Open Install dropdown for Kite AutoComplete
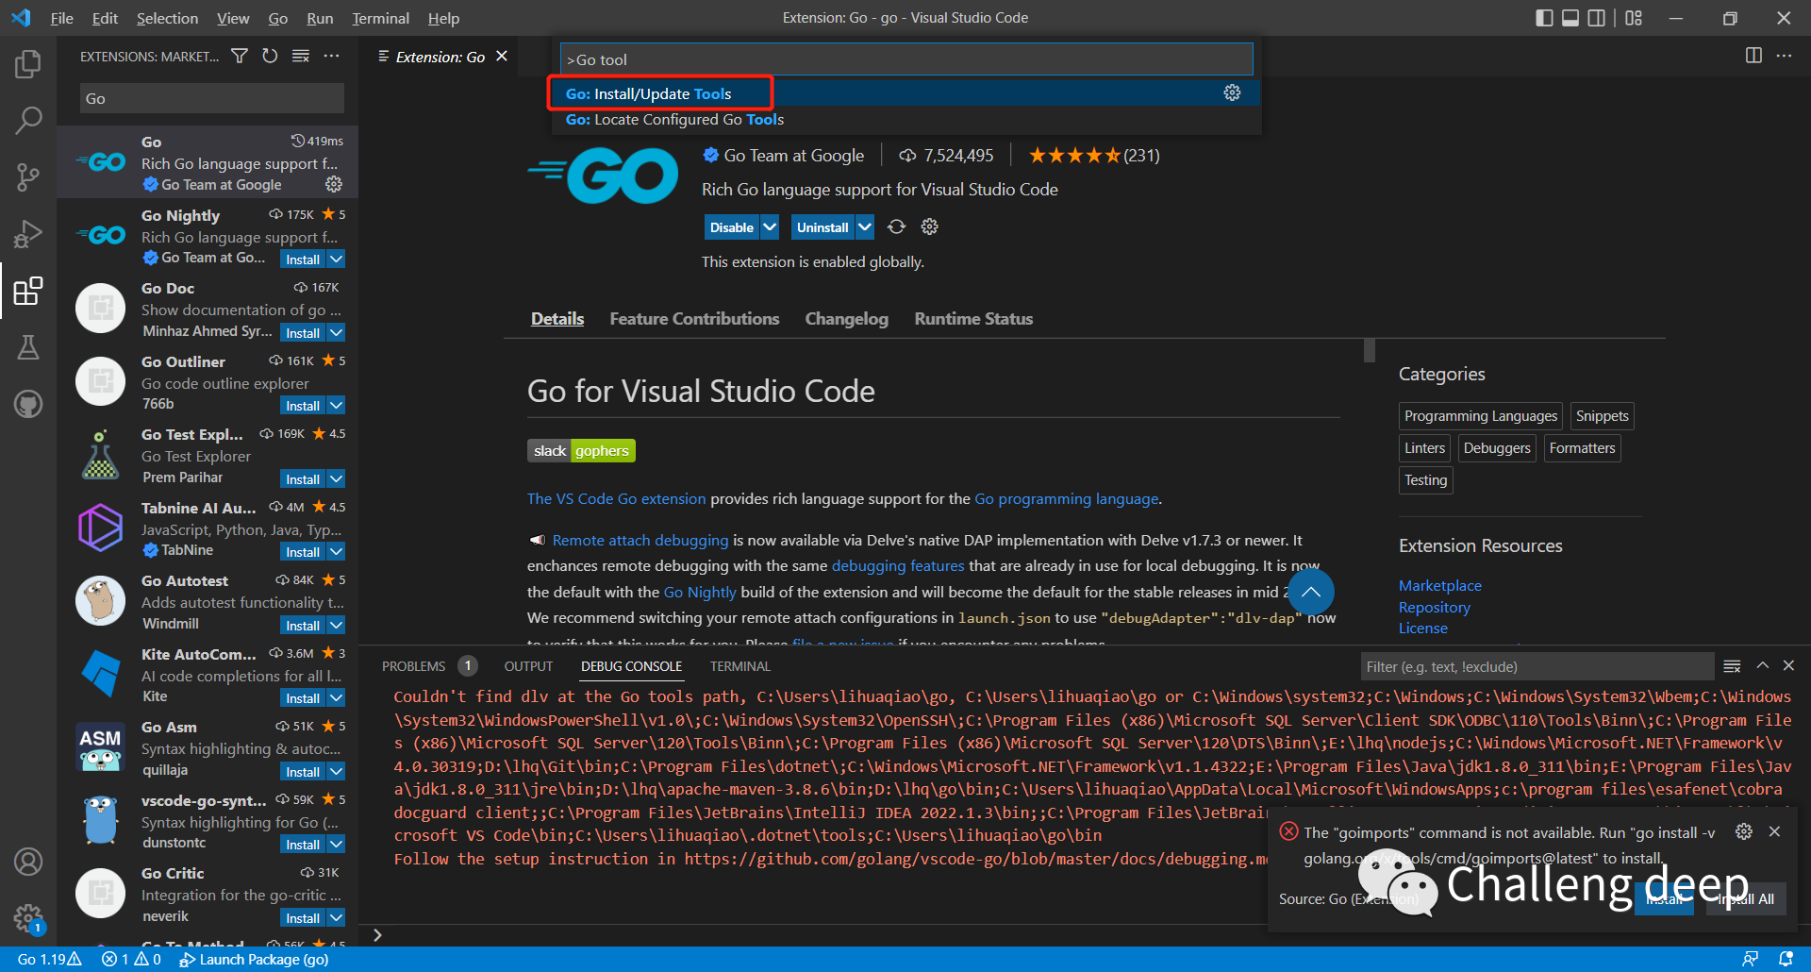Screen dimensions: 1811x972 coord(337,697)
